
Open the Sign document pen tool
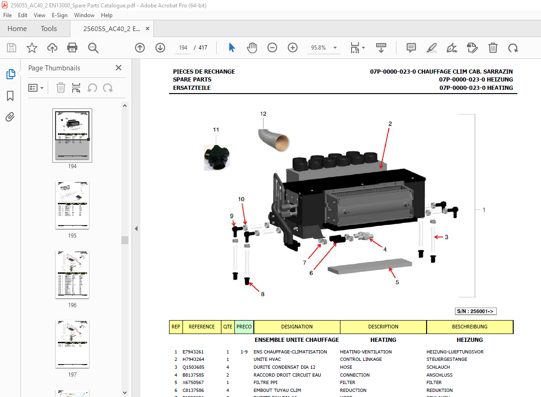pos(452,48)
